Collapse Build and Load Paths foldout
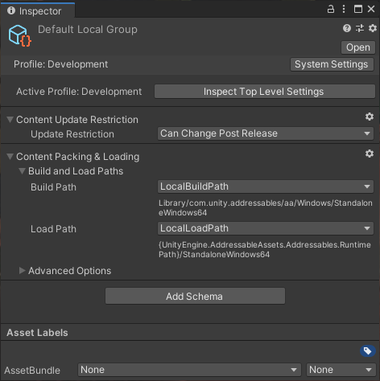 (23, 171)
